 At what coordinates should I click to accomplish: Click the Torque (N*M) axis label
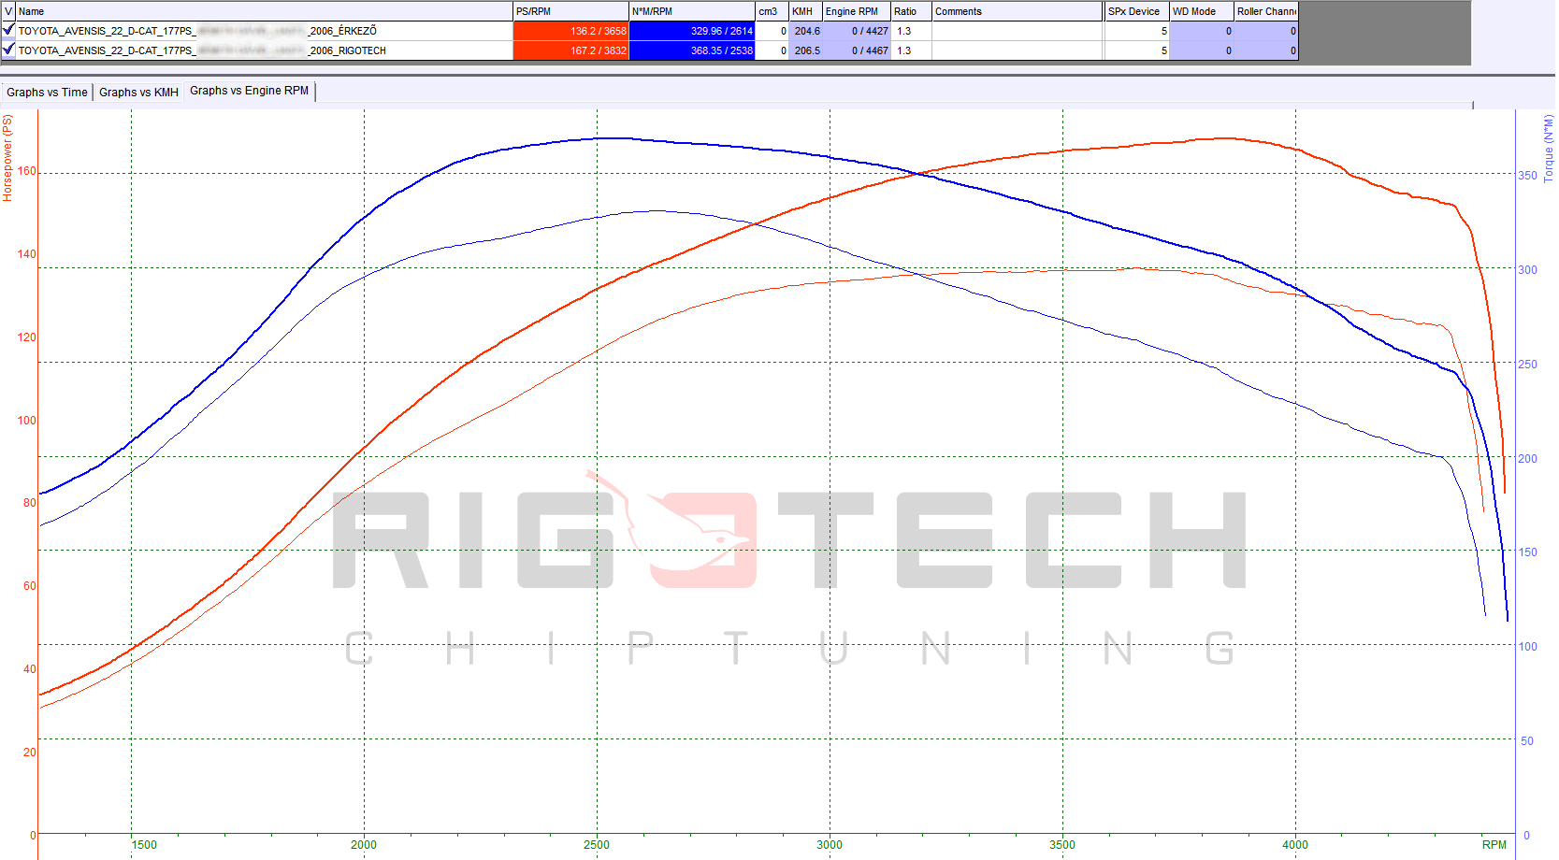pyautogui.click(x=1549, y=148)
